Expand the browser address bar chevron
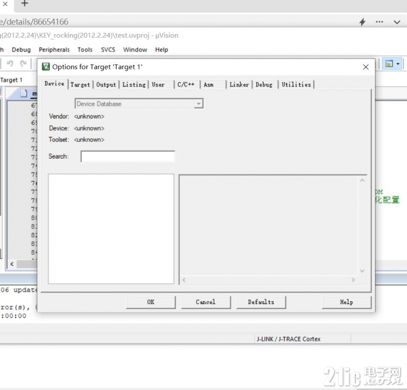 click(x=397, y=22)
